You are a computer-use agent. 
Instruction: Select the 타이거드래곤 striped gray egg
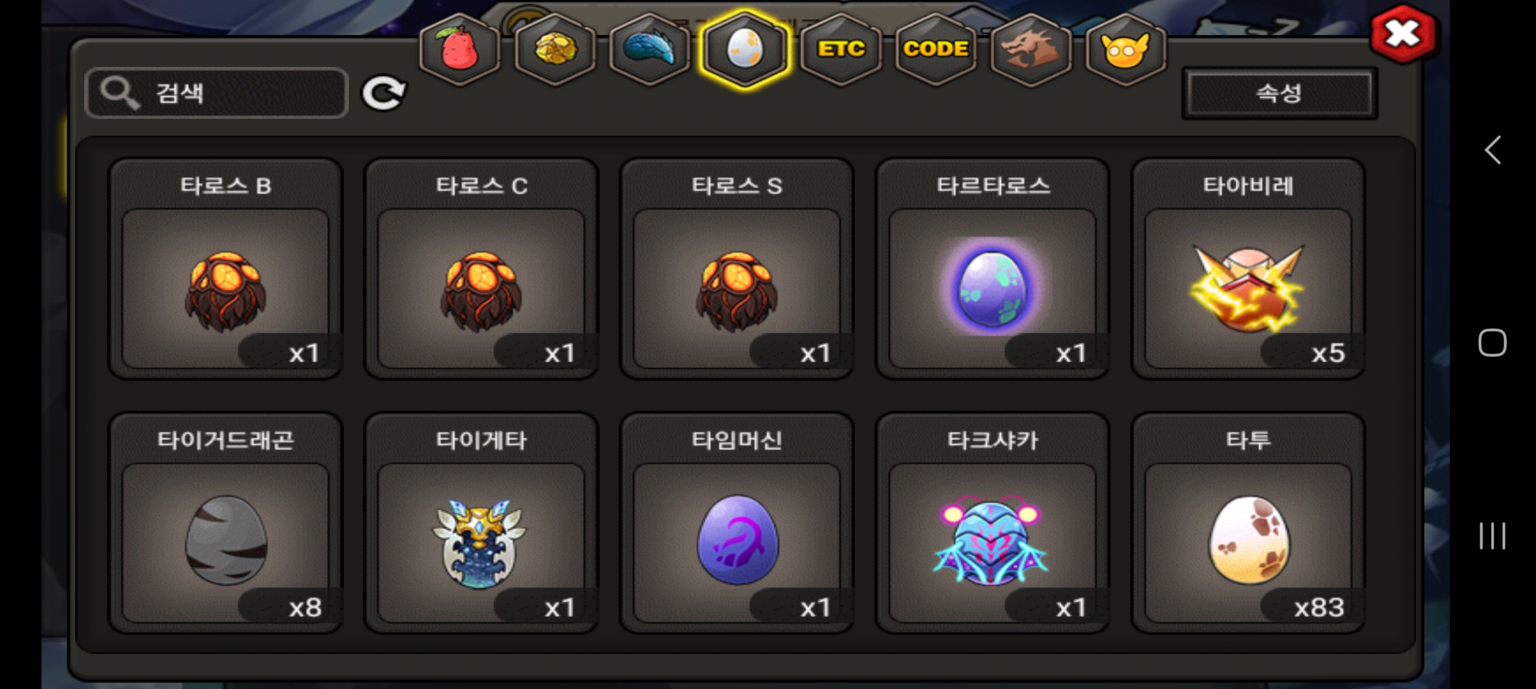point(226,523)
